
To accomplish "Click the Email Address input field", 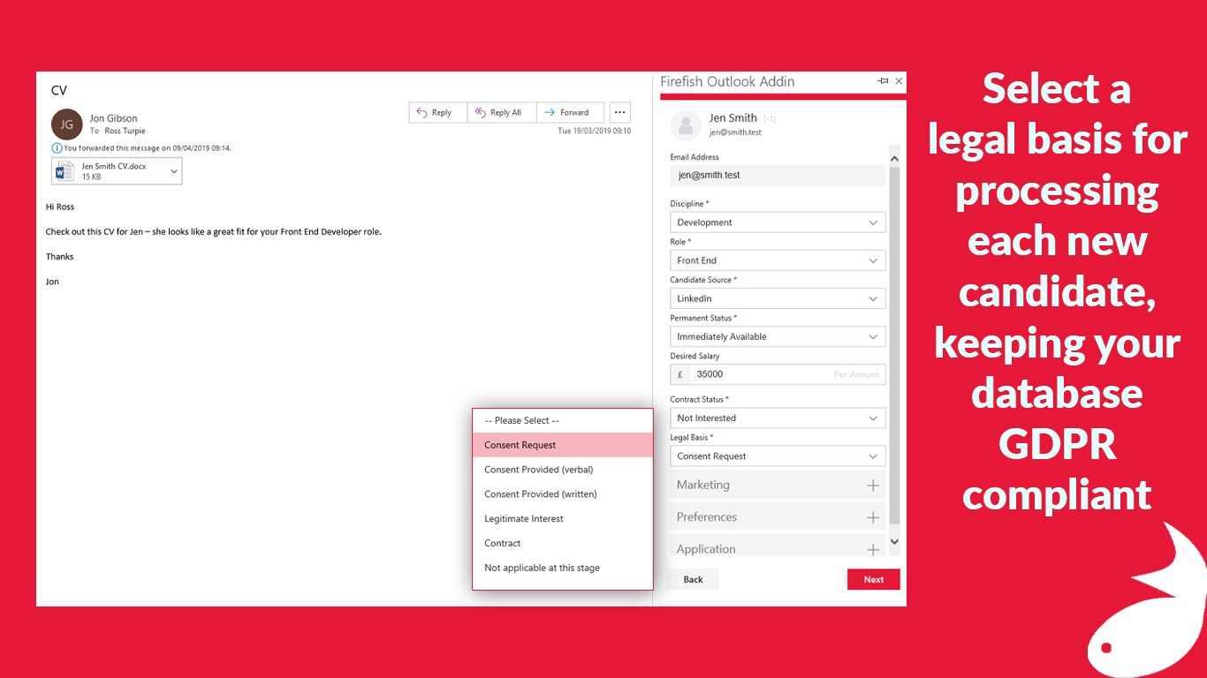I will click(778, 175).
